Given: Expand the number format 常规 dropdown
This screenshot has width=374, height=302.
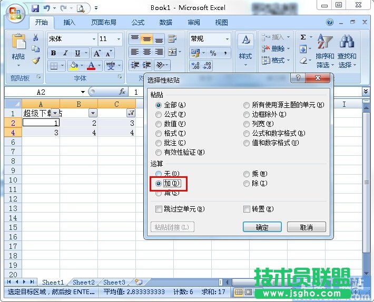Looking at the screenshot, I should [228, 39].
